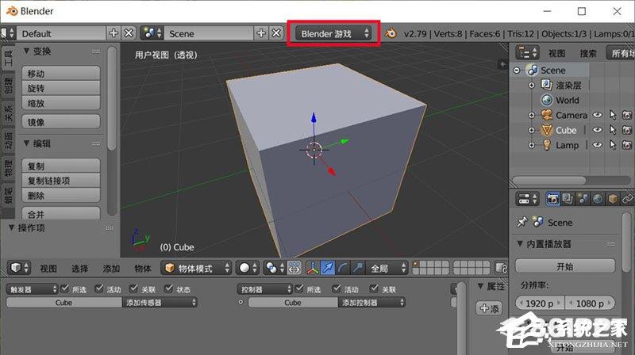Toggle Cube selectability arrow in outliner

(612, 130)
